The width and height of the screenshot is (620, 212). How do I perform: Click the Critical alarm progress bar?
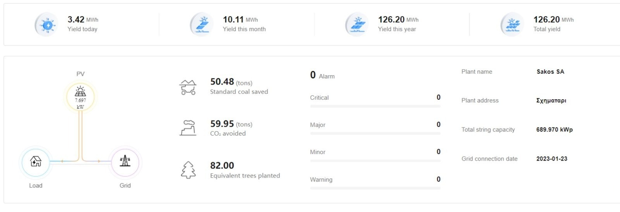375,106
